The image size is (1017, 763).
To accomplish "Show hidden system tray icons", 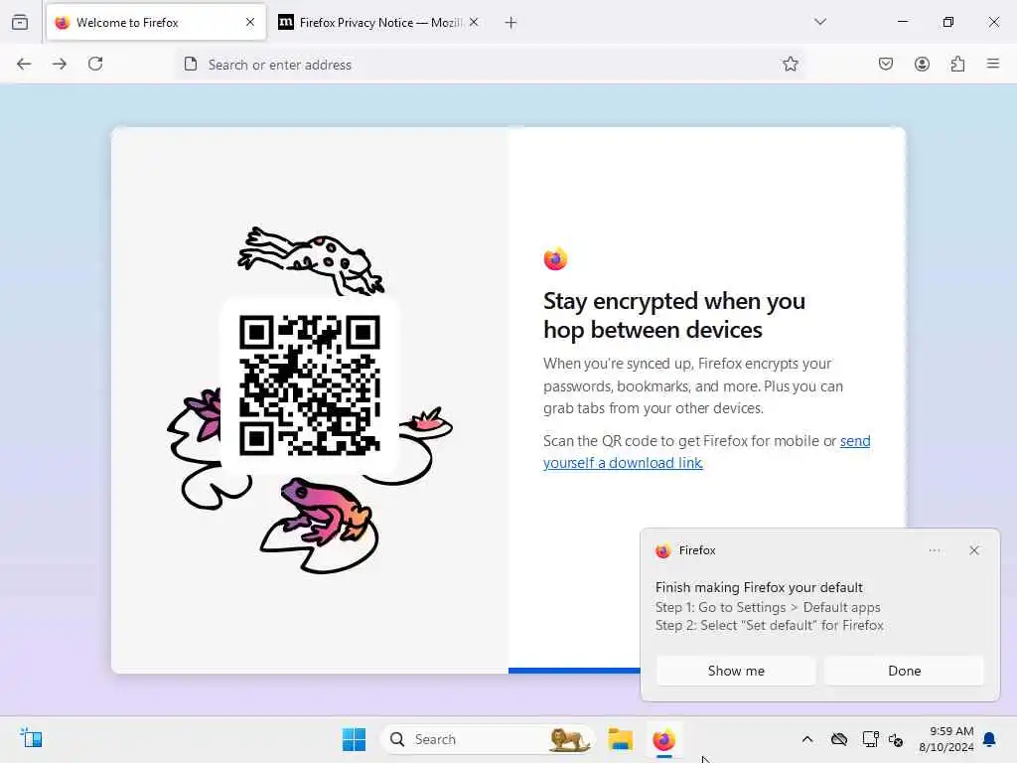I will click(806, 739).
